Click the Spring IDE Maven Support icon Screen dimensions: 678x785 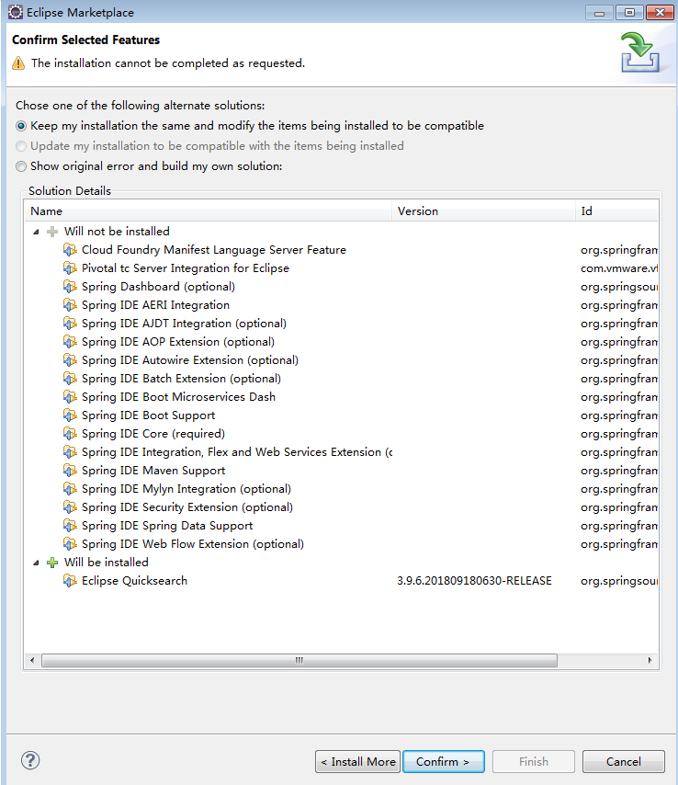pos(70,471)
